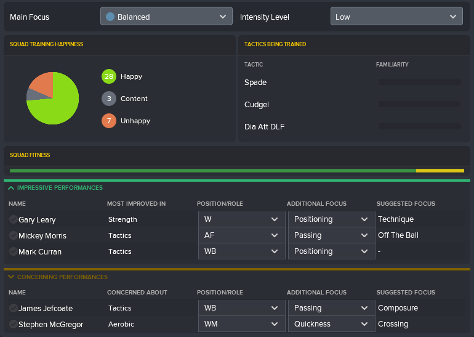
Task: Click the check icon beside Stephen McGregor
Action: (x=14, y=324)
